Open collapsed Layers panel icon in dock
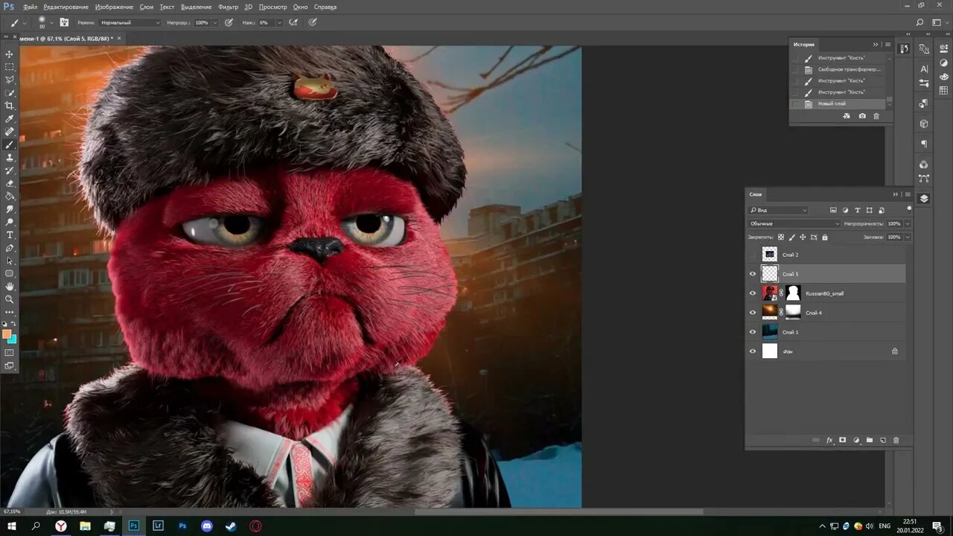 click(x=924, y=198)
